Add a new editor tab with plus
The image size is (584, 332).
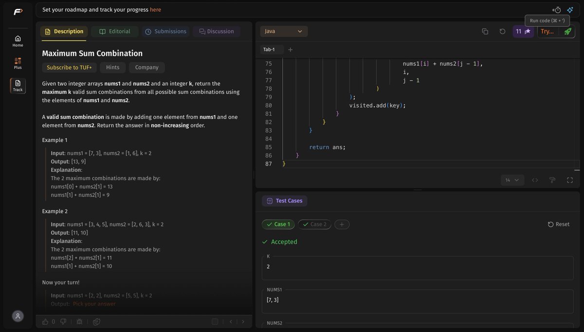click(x=291, y=50)
